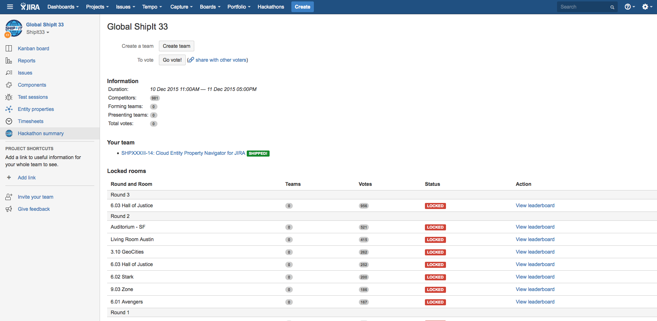Expand the Dashboards dropdown menu

(x=63, y=7)
